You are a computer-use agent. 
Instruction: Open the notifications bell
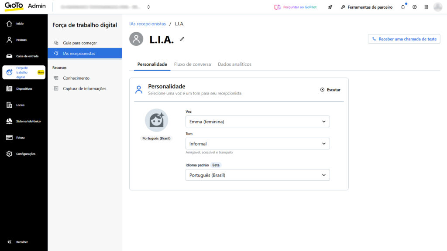pyautogui.click(x=403, y=7)
